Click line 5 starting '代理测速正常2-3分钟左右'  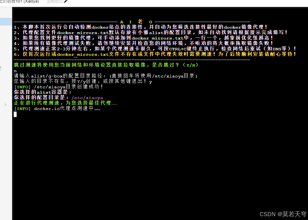pyautogui.click(x=155, y=48)
